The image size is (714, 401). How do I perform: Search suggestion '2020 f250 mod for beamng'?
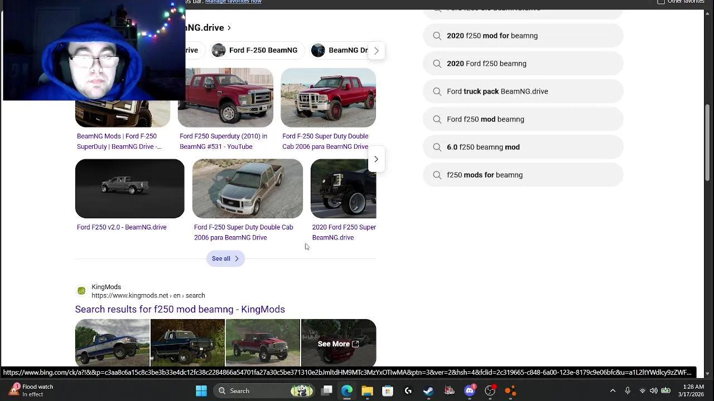click(x=523, y=36)
